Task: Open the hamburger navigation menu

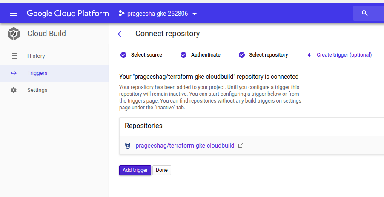Action: click(14, 14)
